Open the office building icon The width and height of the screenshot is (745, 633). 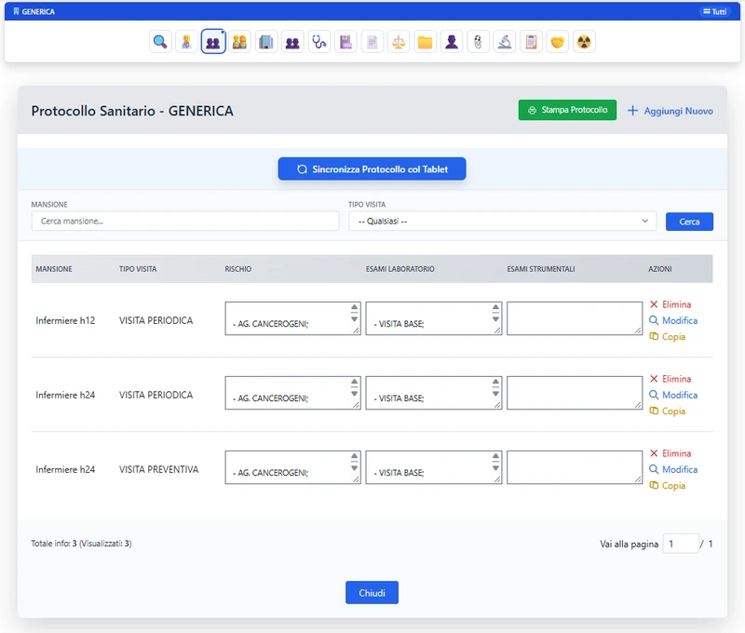[266, 42]
